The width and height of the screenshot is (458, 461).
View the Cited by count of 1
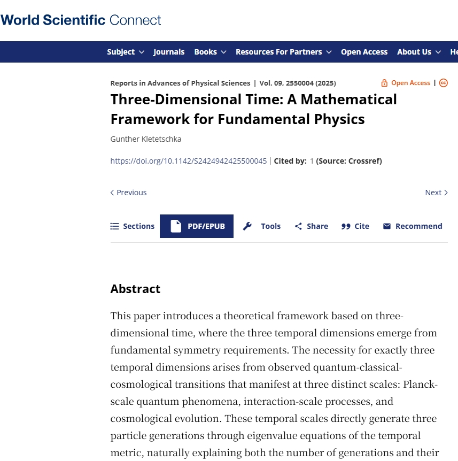pyautogui.click(x=312, y=161)
